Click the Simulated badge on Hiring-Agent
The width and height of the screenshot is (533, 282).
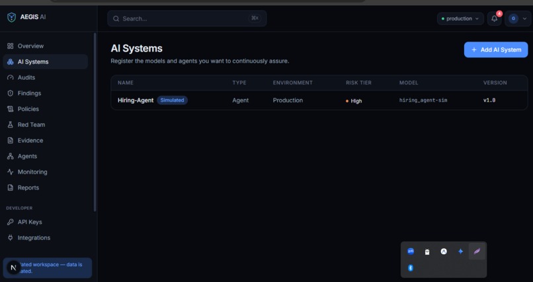[x=173, y=100]
